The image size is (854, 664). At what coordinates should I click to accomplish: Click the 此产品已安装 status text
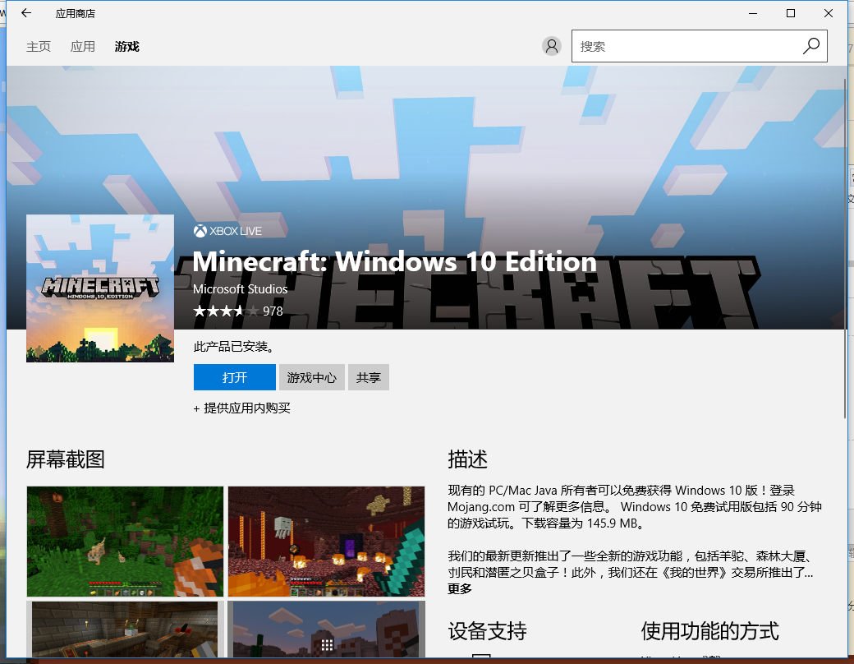[x=234, y=347]
